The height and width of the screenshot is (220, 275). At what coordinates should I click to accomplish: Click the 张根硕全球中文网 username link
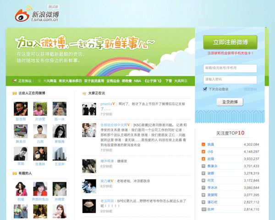point(114,125)
